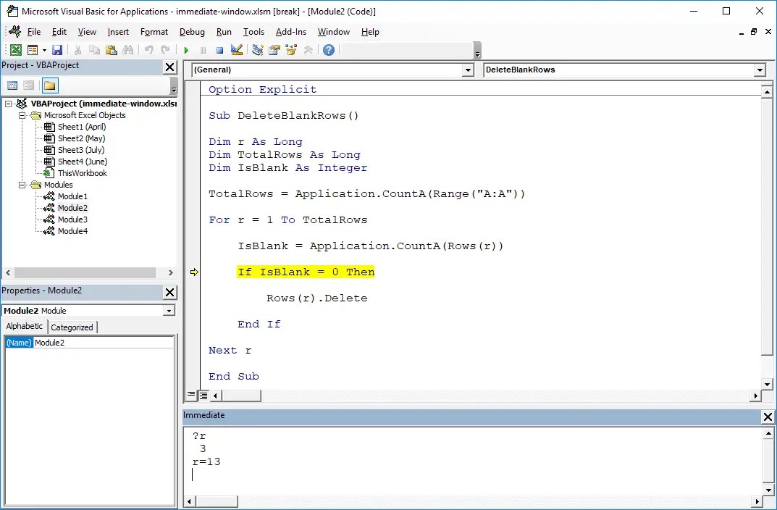Open the (General) object dropdown
Image resolution: width=777 pixels, height=510 pixels.
point(468,70)
